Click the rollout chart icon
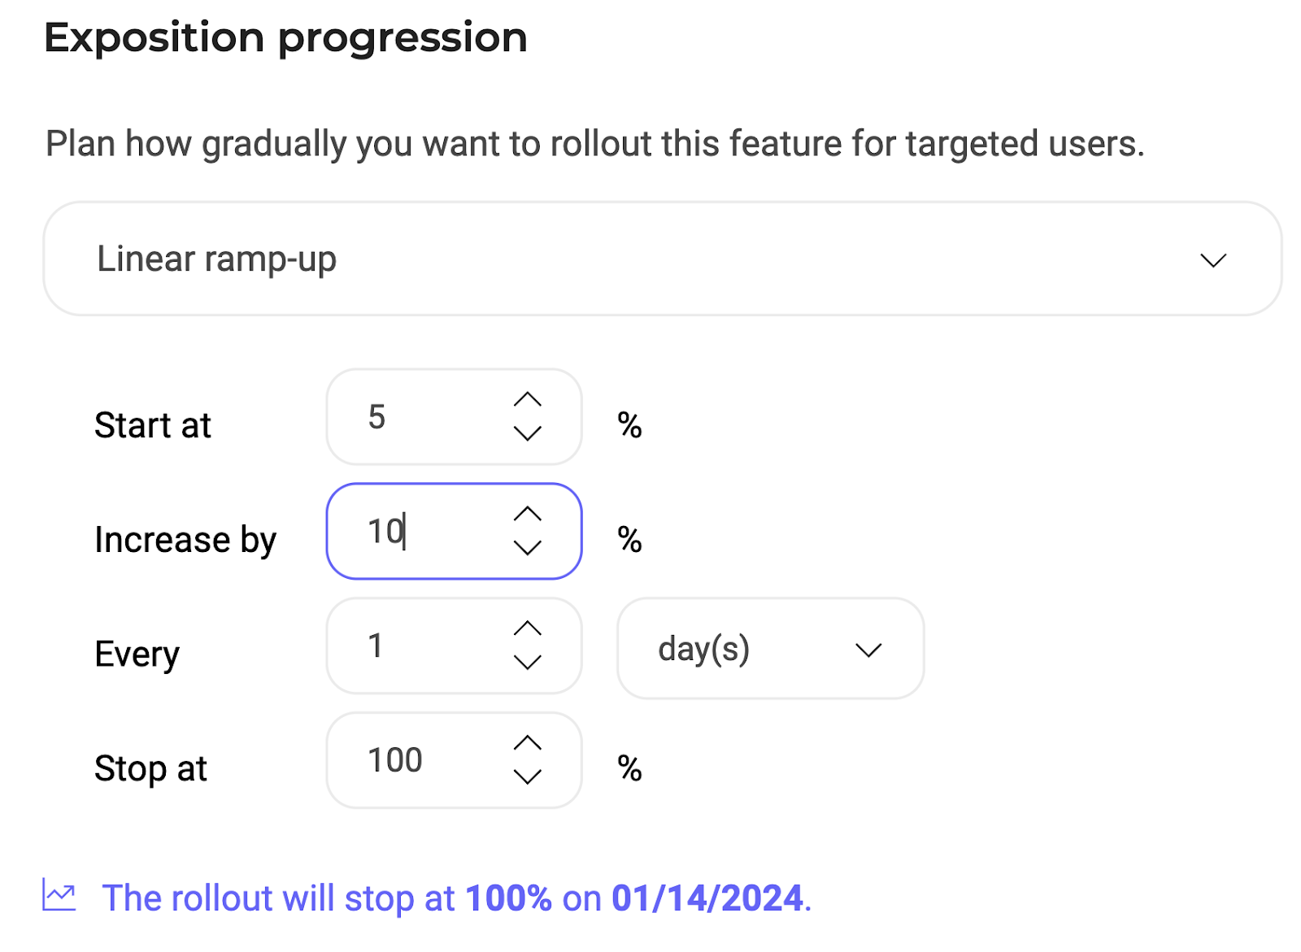This screenshot has width=1301, height=952. [59, 896]
